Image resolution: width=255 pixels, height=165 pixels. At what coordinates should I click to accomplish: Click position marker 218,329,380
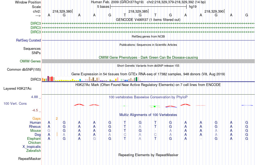[62, 11]
